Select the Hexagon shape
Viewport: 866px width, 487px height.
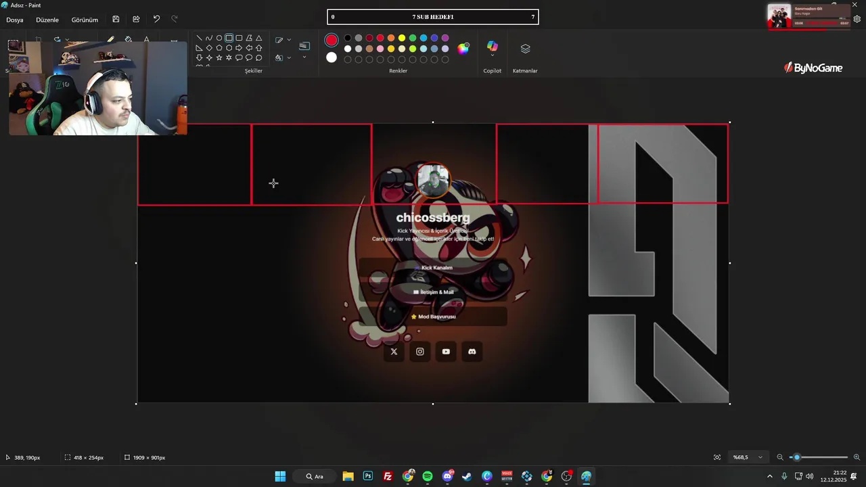pyautogui.click(x=229, y=48)
